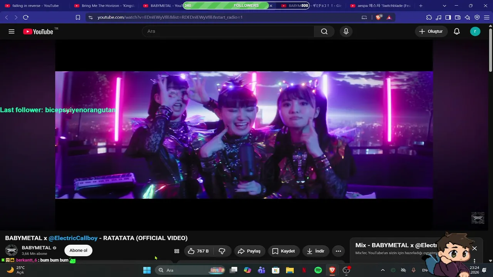Click the Brave browser taskbar icon
The image size is (493, 277).
point(332,270)
